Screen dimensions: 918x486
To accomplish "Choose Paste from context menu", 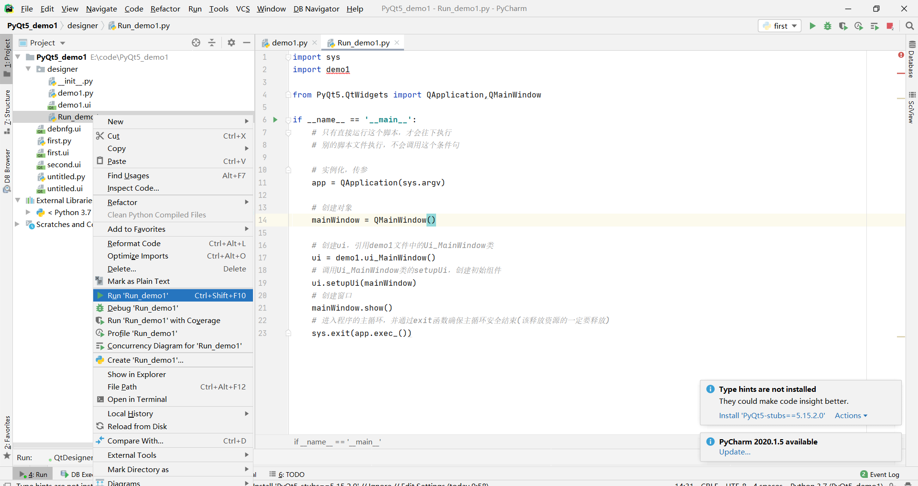I will (173, 161).
